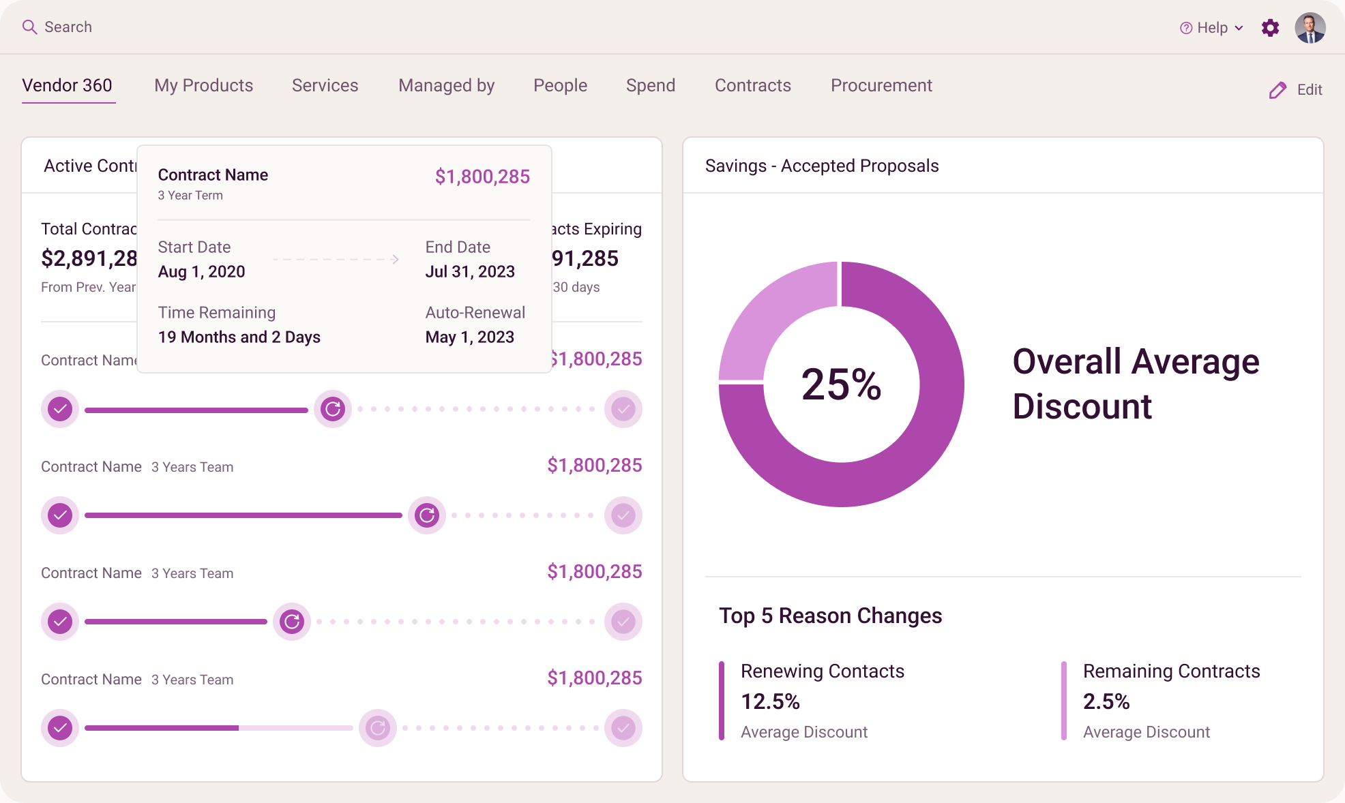Click faded renewal icon on fourth contract timeline
The height and width of the screenshot is (803, 1345).
coord(378,728)
